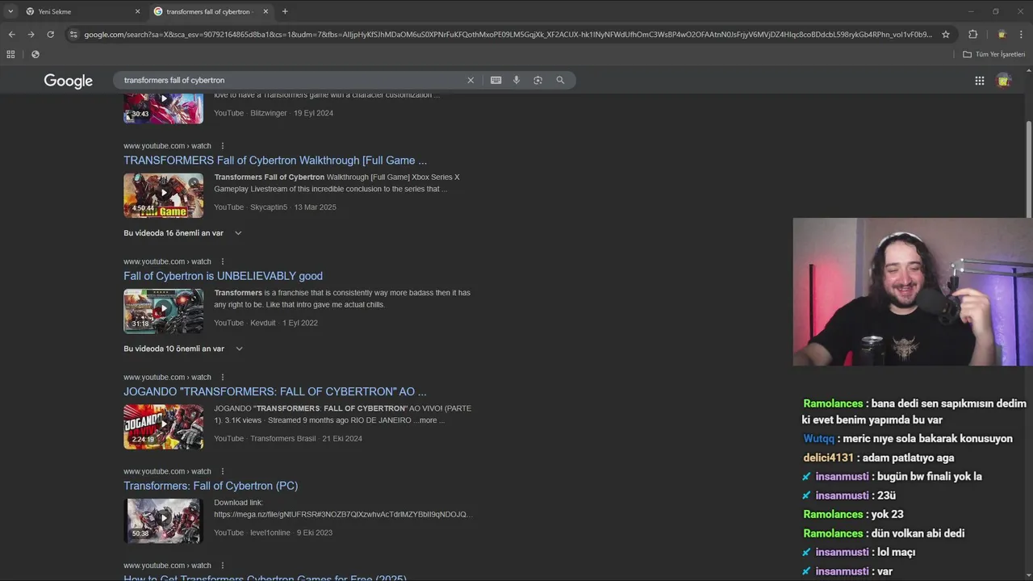Click the Wutqq username in chat
The width and height of the screenshot is (1033, 581).
point(818,439)
